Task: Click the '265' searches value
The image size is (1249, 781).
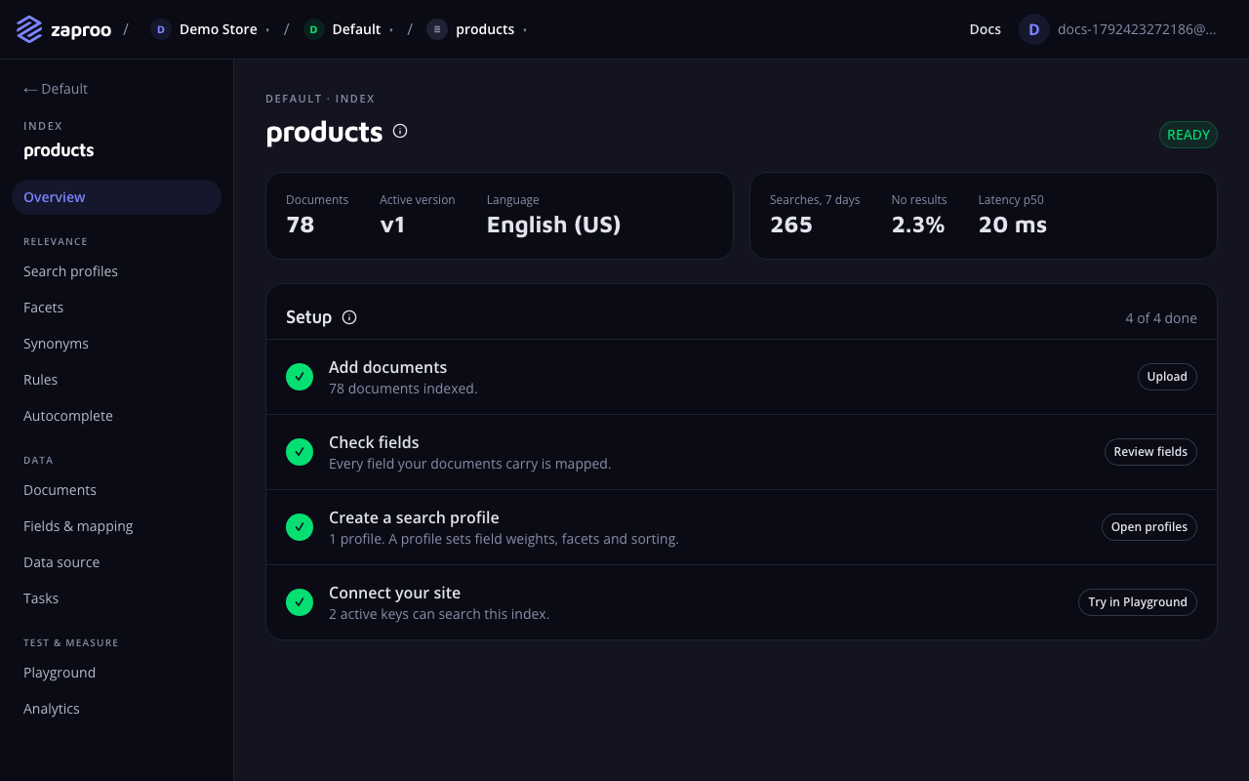Action: pyautogui.click(x=791, y=225)
